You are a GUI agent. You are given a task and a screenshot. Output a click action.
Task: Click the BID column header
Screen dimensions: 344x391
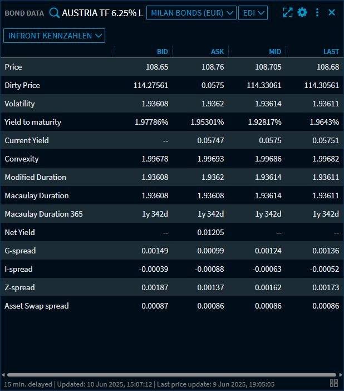point(162,52)
